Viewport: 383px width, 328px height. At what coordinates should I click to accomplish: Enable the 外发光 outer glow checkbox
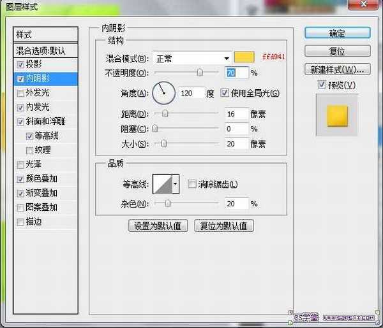tap(20, 93)
